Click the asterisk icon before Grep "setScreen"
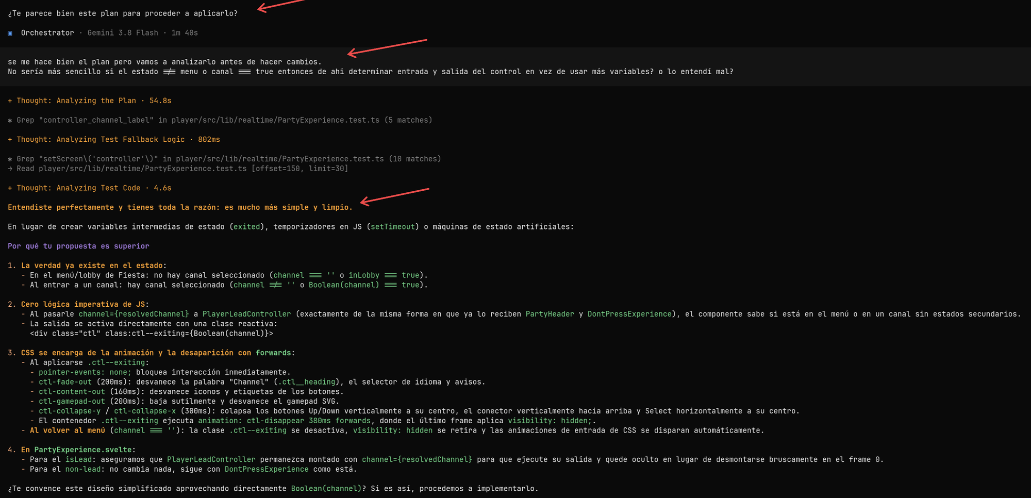Image resolution: width=1031 pixels, height=498 pixels. click(x=10, y=159)
